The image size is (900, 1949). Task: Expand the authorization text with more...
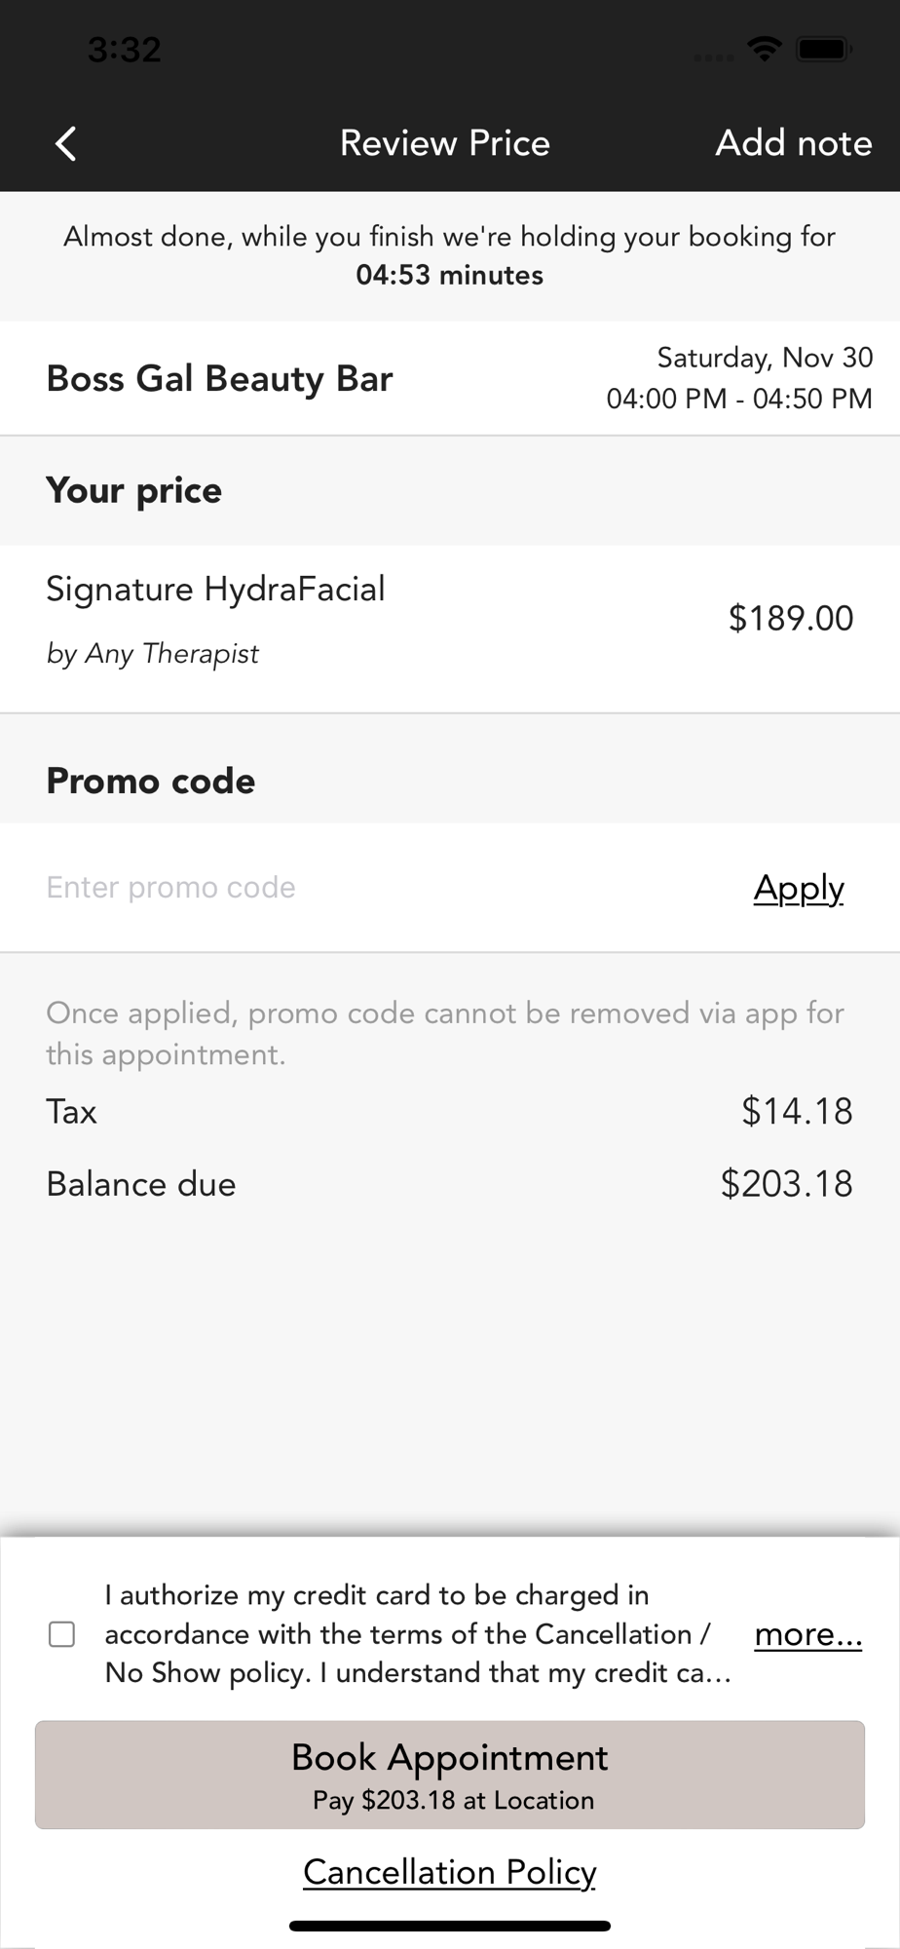click(x=807, y=1634)
